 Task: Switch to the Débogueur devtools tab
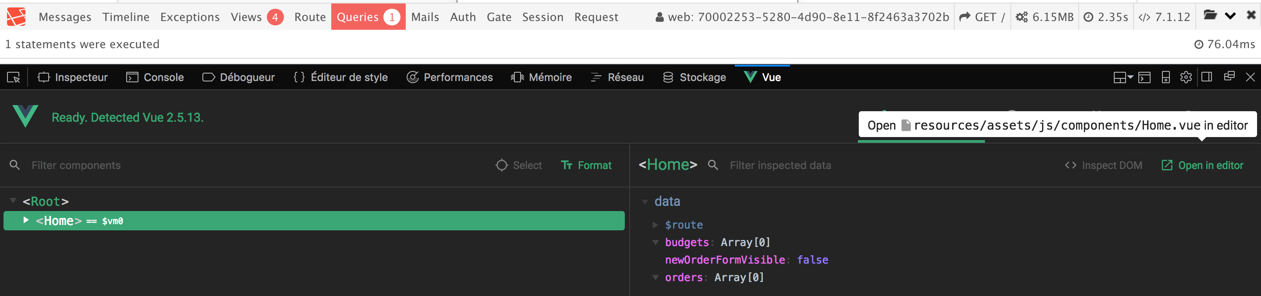[238, 78]
